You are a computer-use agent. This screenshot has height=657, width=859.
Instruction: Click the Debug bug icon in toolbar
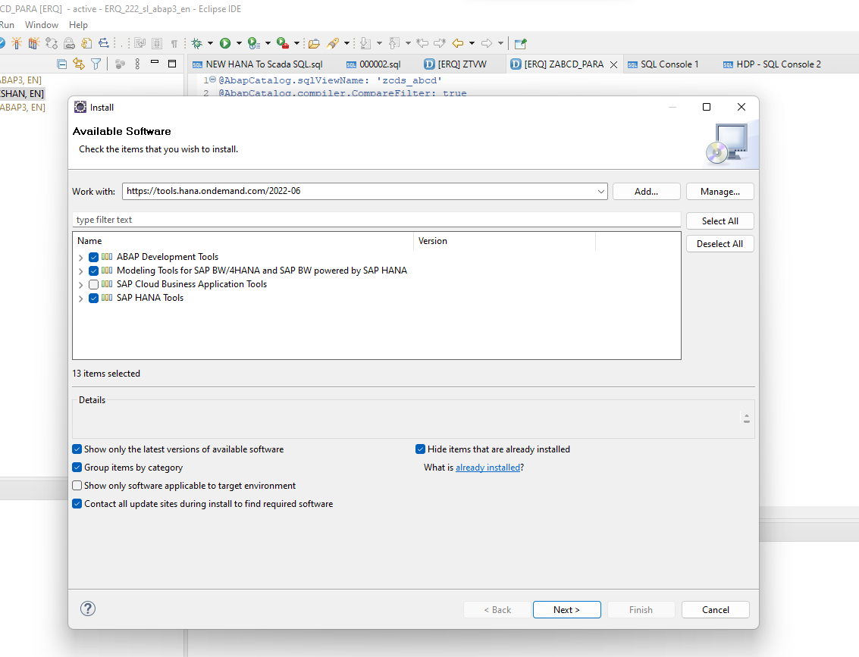(197, 43)
